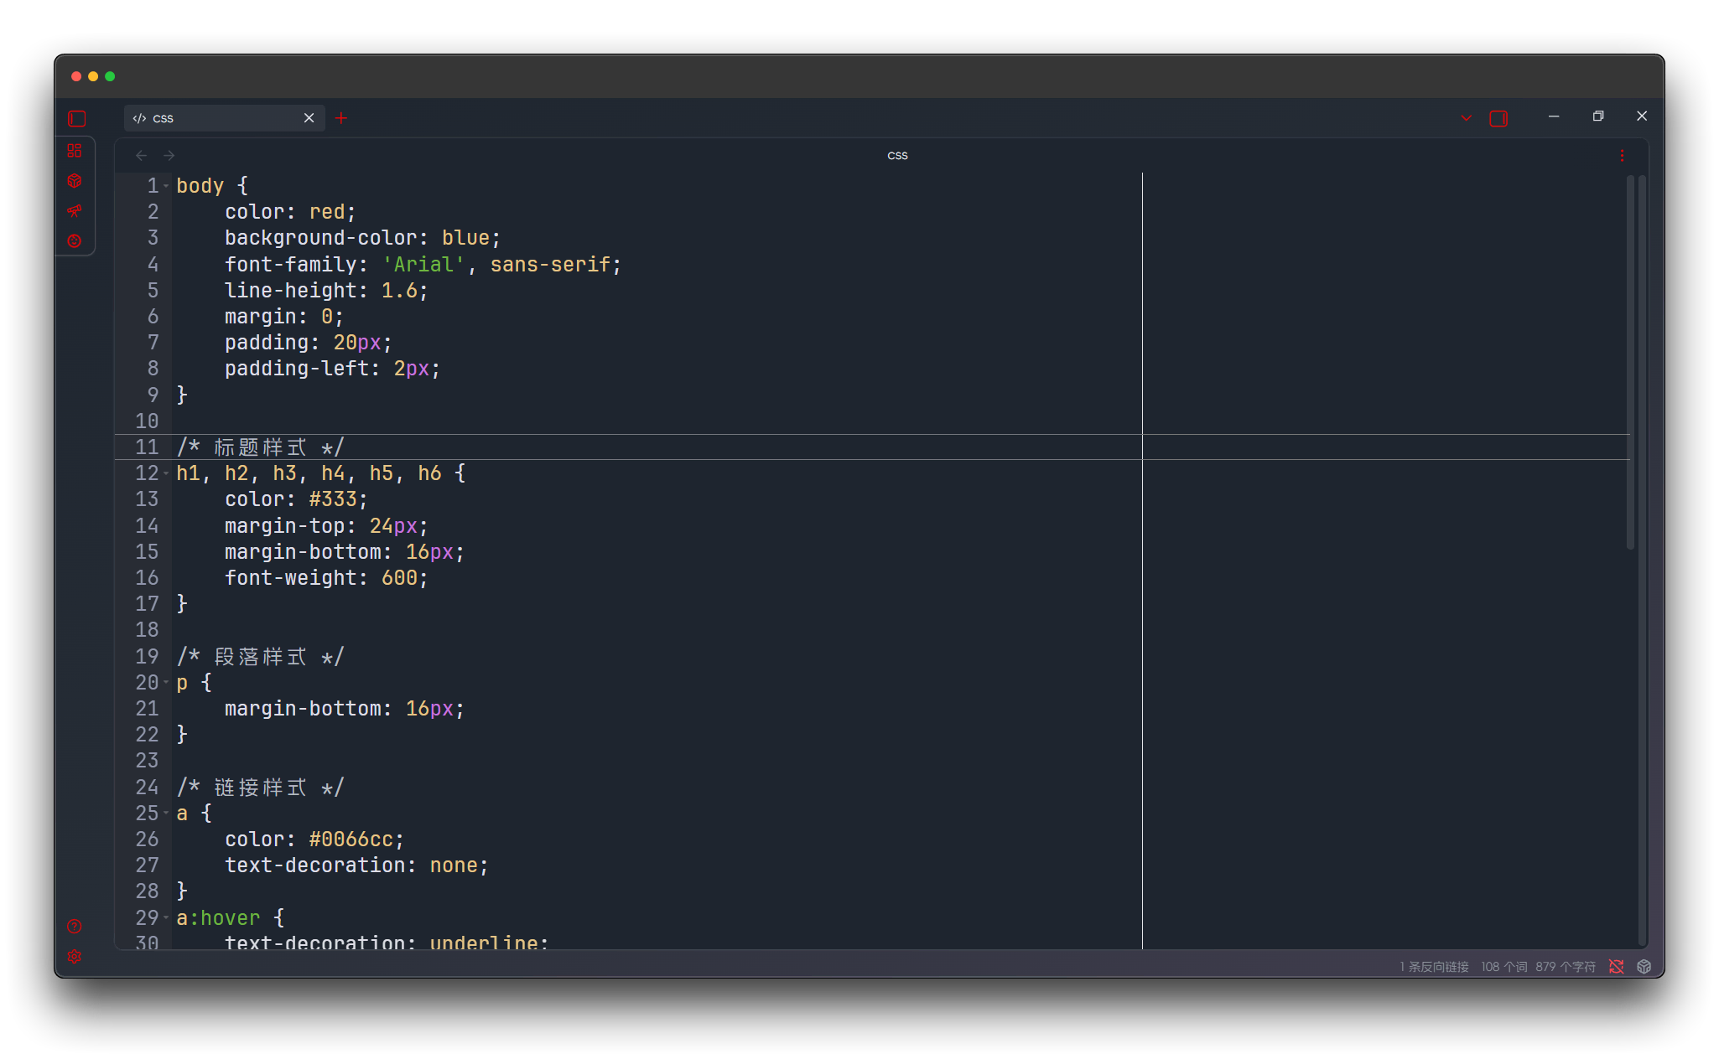Open the editor more options menu
The image size is (1719, 1059).
pyautogui.click(x=1622, y=154)
